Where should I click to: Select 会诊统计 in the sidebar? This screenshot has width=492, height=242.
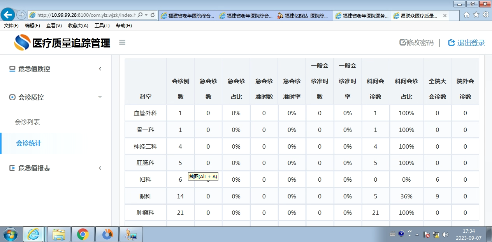click(x=28, y=143)
